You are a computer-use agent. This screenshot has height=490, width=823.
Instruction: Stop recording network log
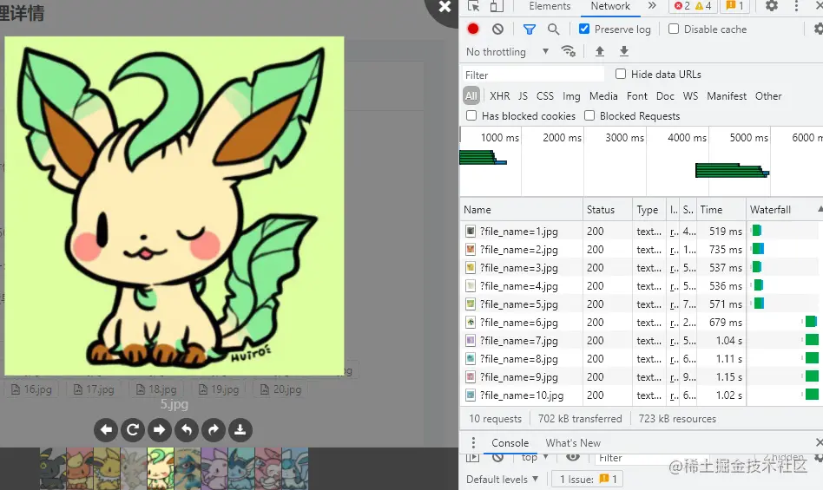473,29
